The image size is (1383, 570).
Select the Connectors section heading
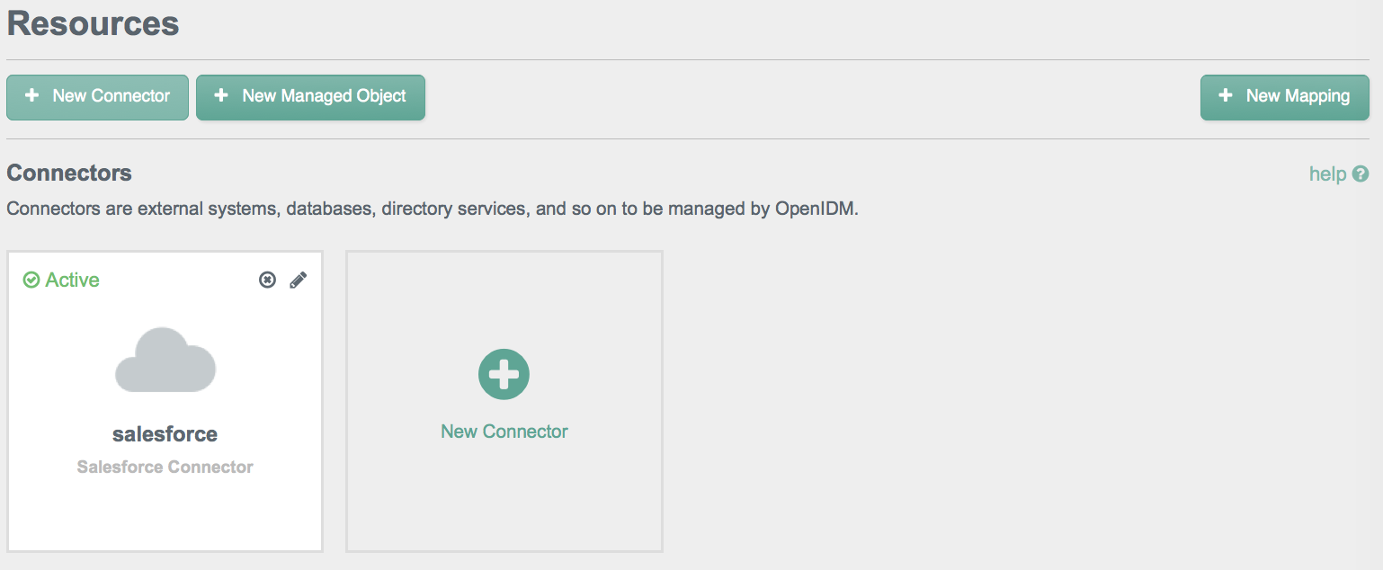click(x=69, y=173)
